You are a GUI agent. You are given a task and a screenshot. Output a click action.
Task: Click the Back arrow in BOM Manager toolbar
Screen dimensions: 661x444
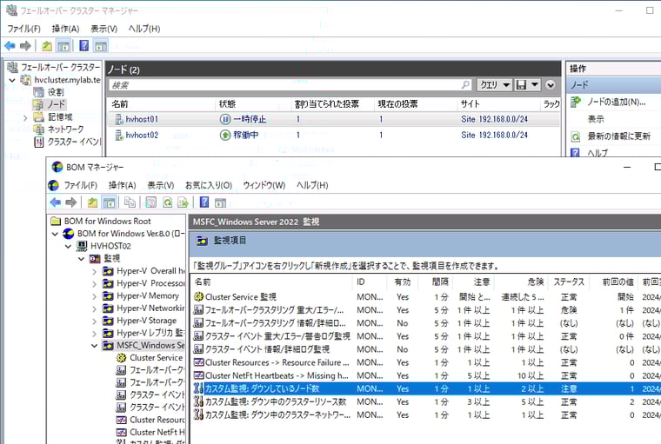coord(55,202)
